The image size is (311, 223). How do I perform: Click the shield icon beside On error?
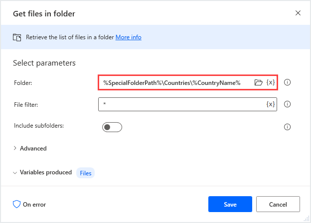pyautogui.click(x=16, y=204)
